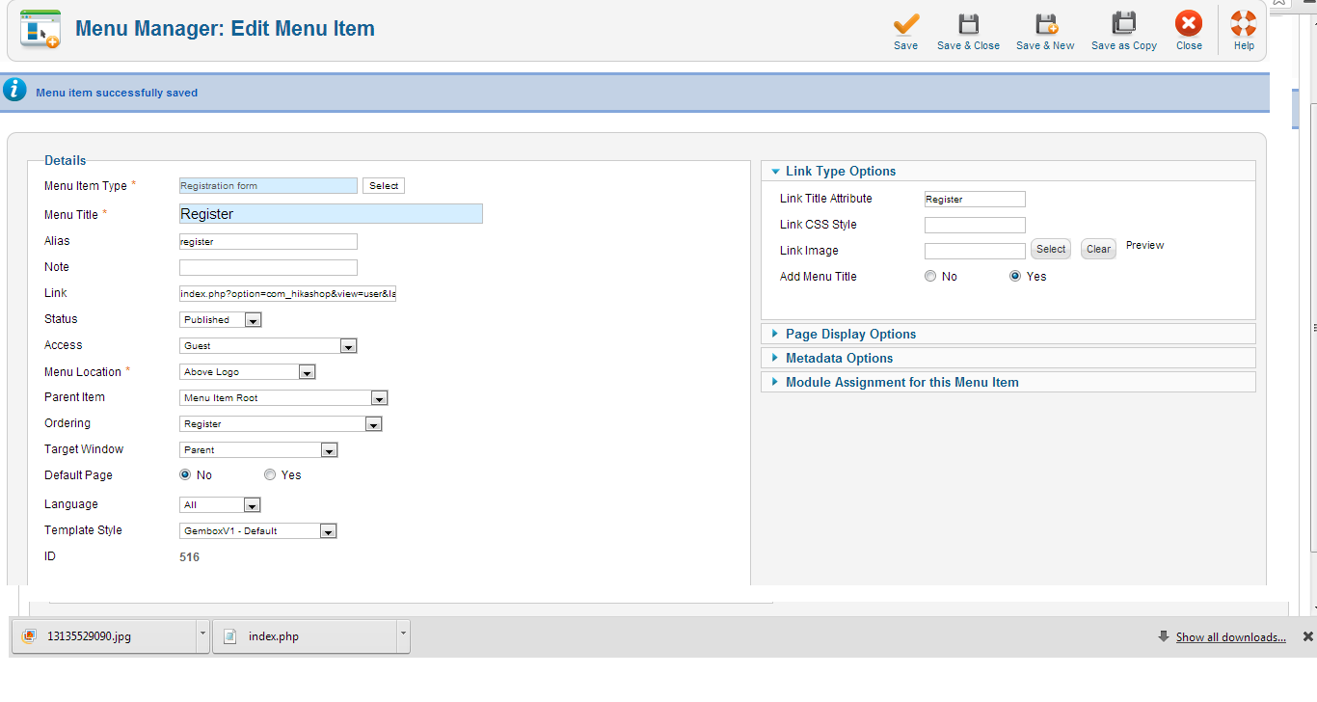Click the Link URL field

[x=287, y=293]
